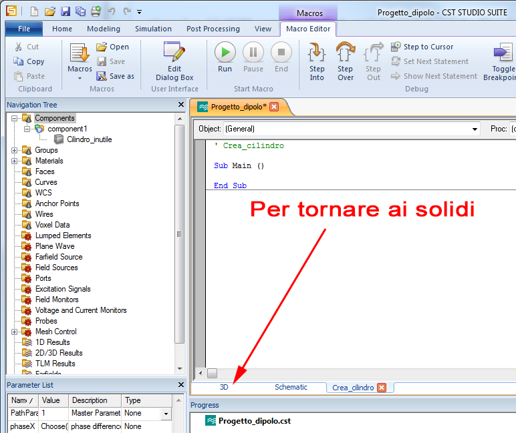Image resolution: width=516 pixels, height=433 pixels.
Task: Open the Macros dropdown button
Action: 80,69
